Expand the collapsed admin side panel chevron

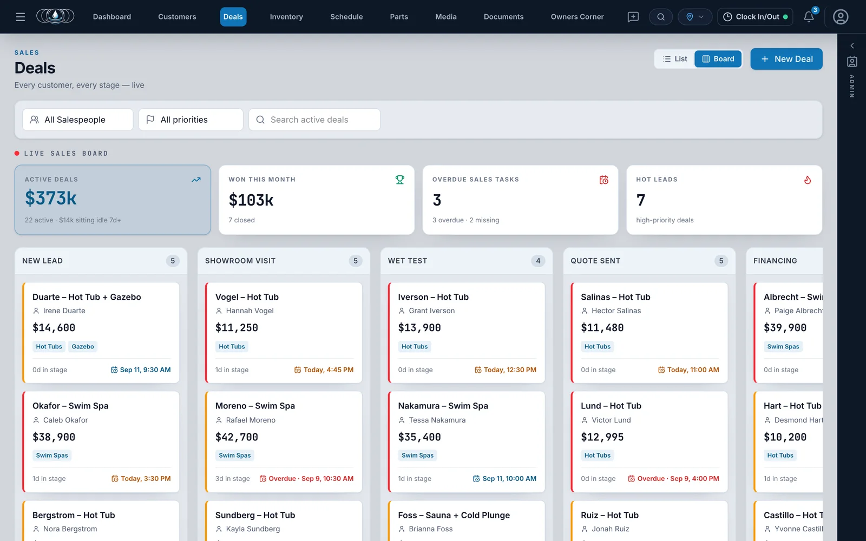(852, 46)
